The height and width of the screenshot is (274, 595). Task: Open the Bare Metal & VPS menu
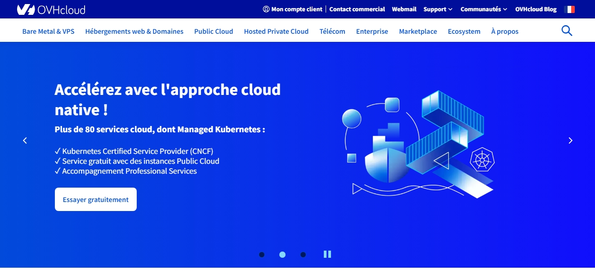coord(48,31)
